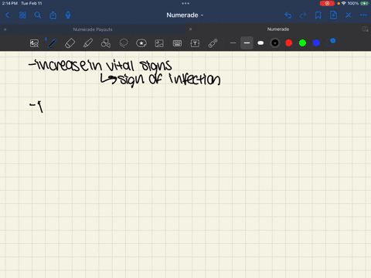Tap the share export icon
Image resolution: width=371 pixels, height=278 pixels.
click(53, 15)
